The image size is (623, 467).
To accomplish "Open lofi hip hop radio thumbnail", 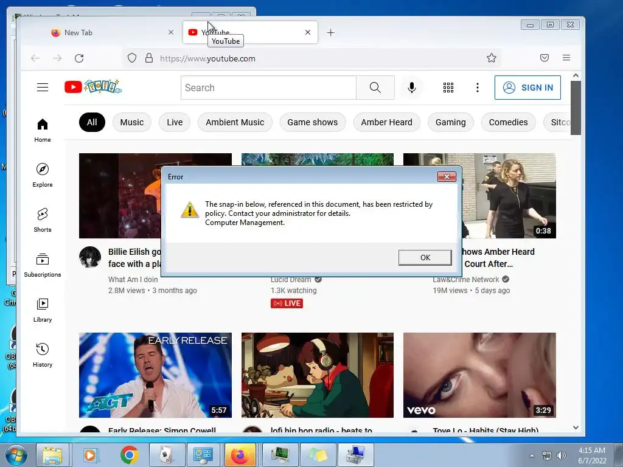I will point(318,375).
